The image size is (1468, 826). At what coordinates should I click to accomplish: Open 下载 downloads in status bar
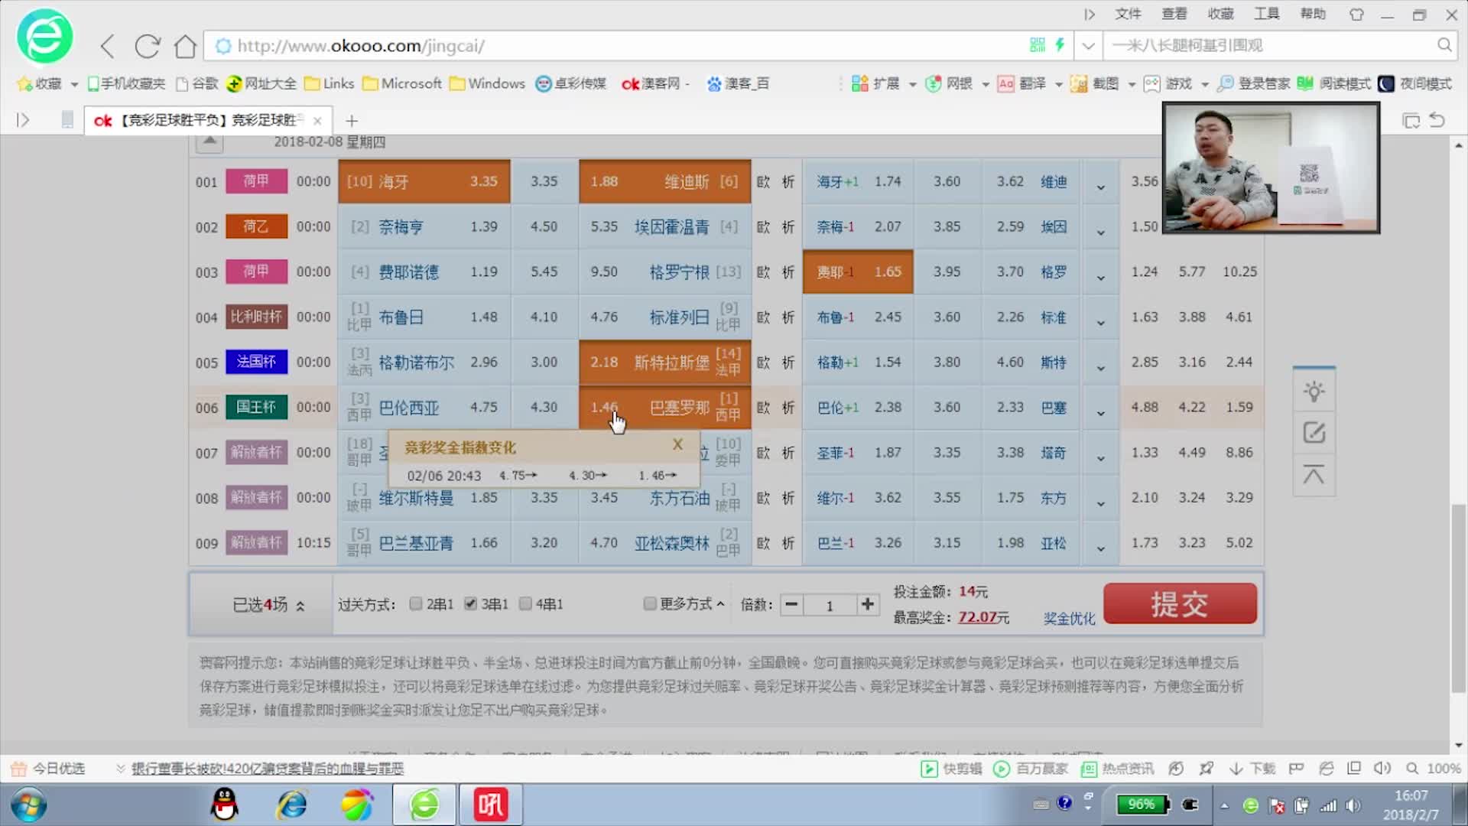click(1252, 769)
